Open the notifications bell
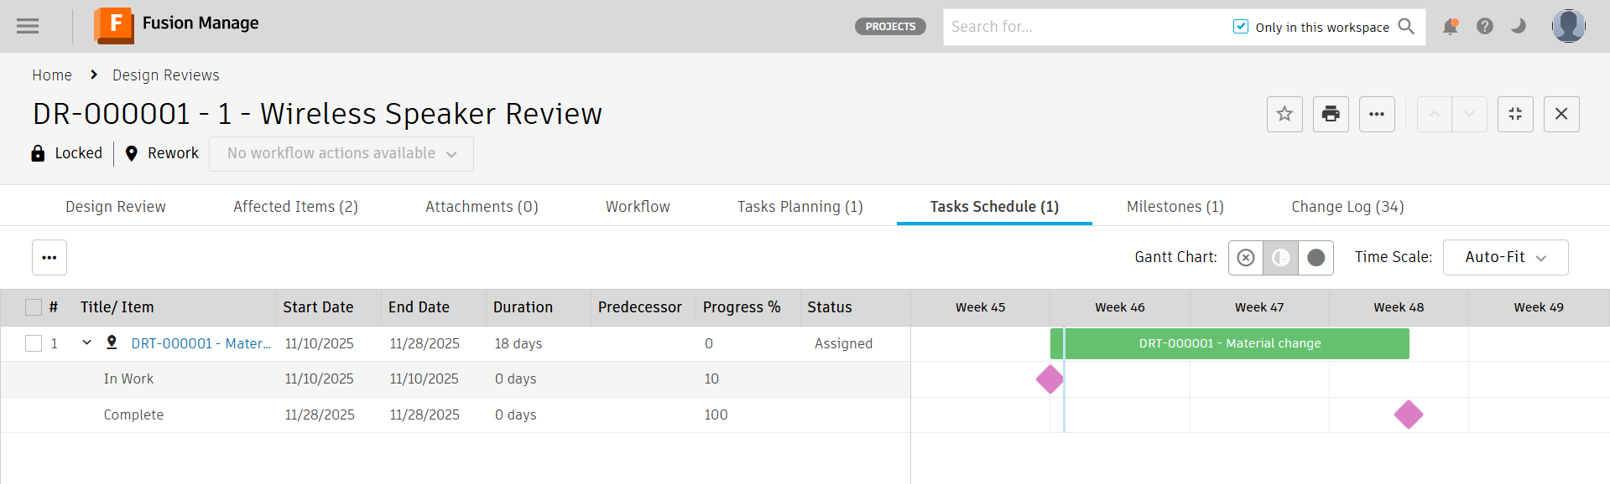The height and width of the screenshot is (484, 1610). pos(1449,26)
